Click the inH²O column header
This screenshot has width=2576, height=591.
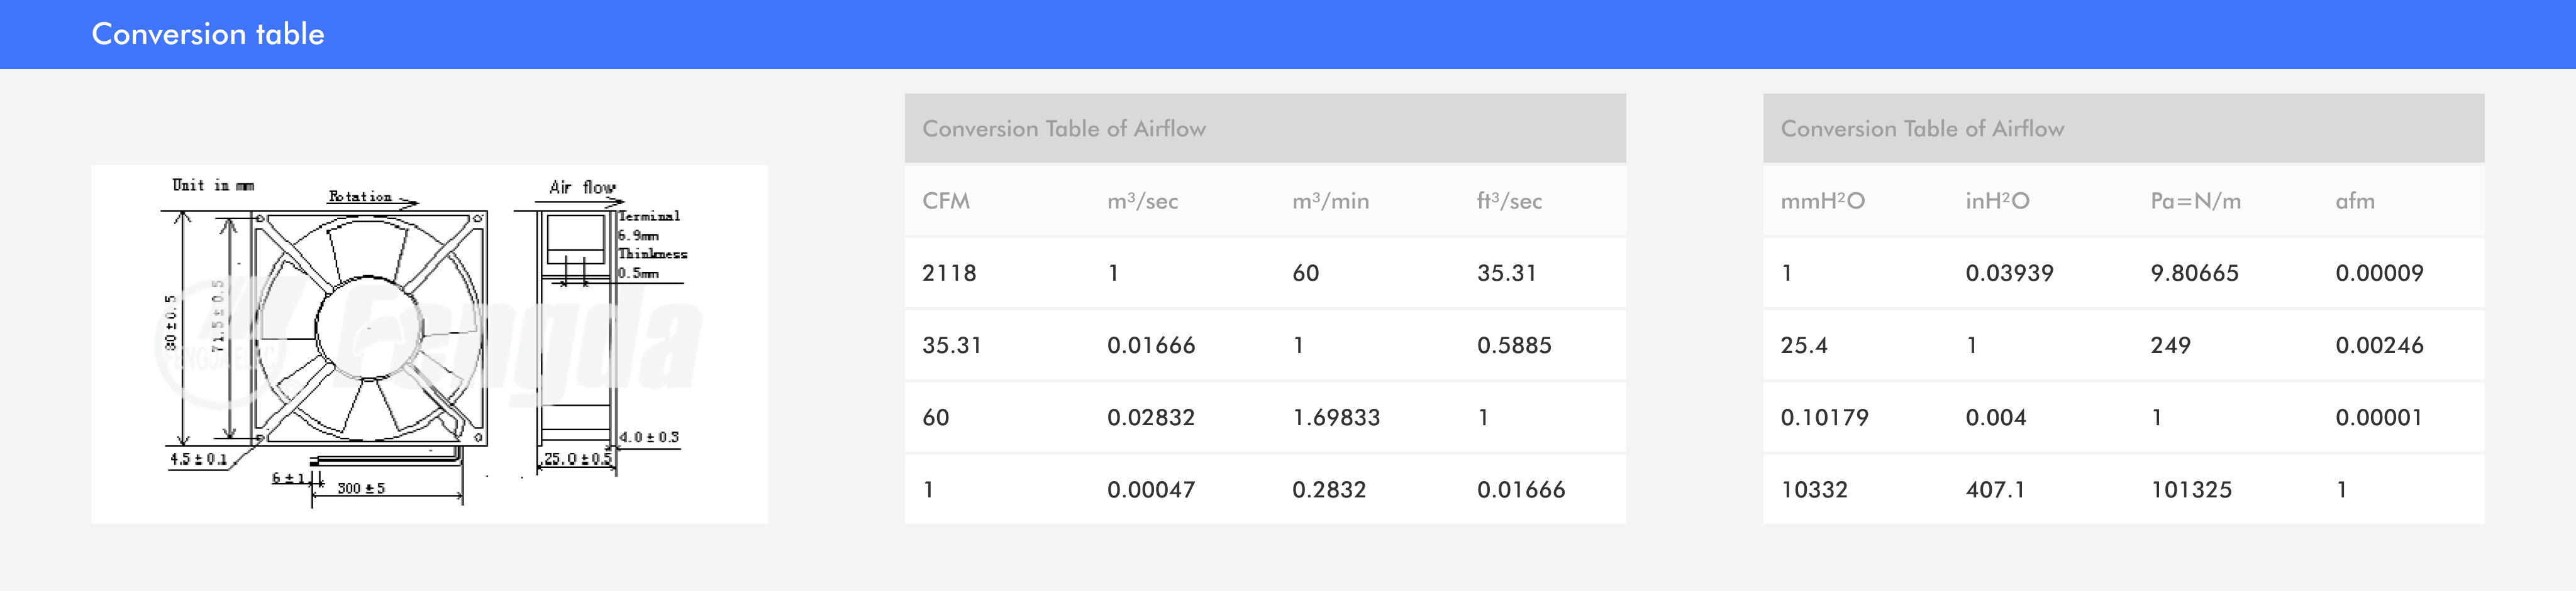click(1997, 200)
